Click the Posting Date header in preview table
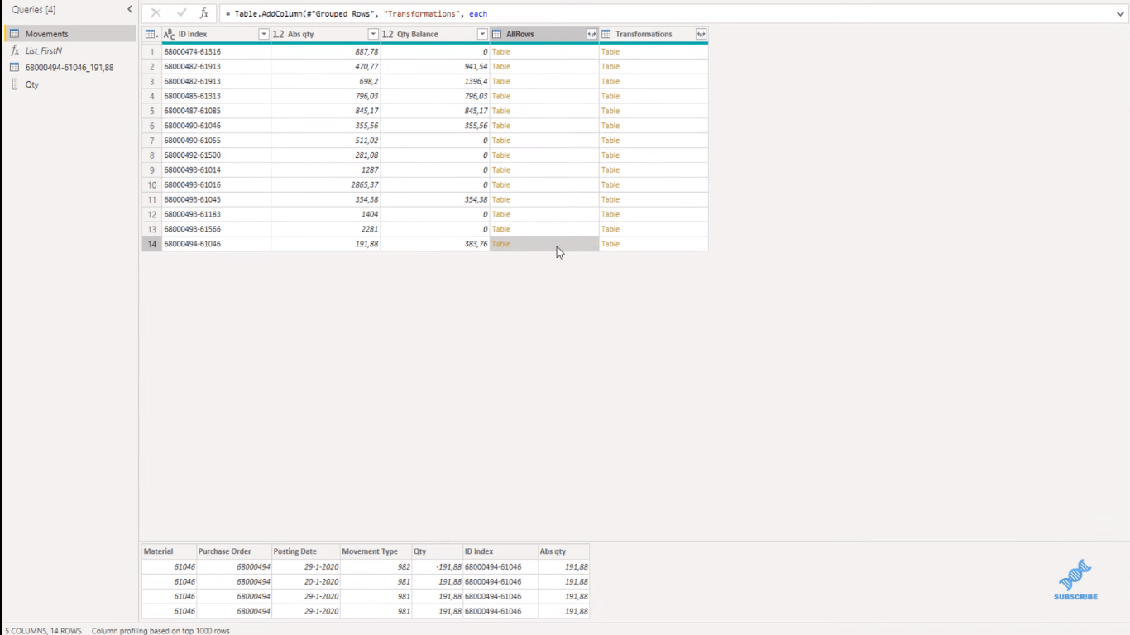 305,551
